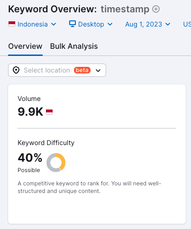Click the 9.9K volume value
Screen dimensions: 191x229
(30, 112)
